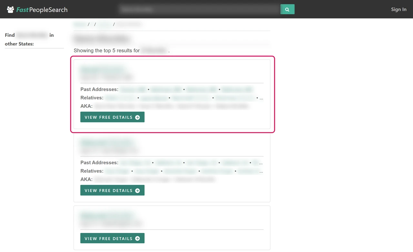Open the Sign In link
Screen dimensions: 413x252
pos(399,9)
